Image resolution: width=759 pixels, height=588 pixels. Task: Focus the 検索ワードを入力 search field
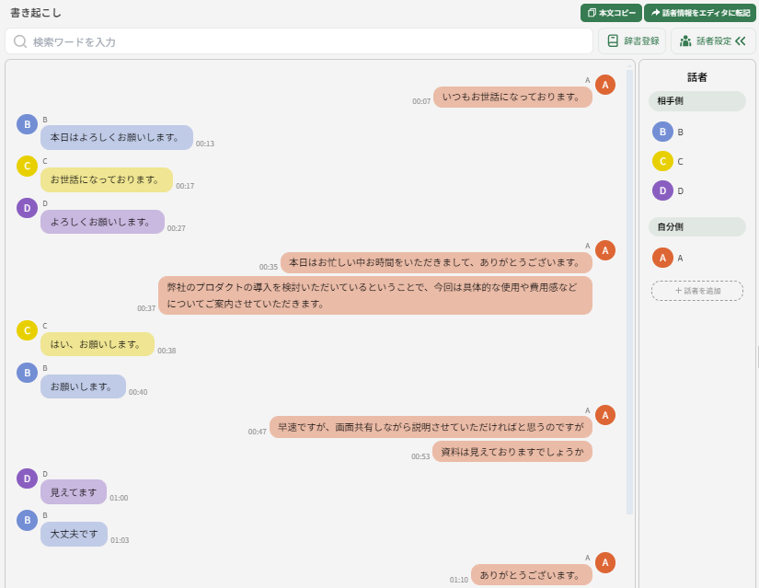(299, 41)
